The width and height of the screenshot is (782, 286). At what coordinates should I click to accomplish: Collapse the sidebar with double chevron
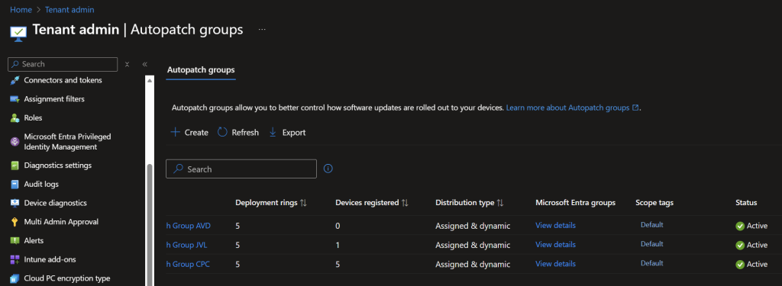coord(144,64)
